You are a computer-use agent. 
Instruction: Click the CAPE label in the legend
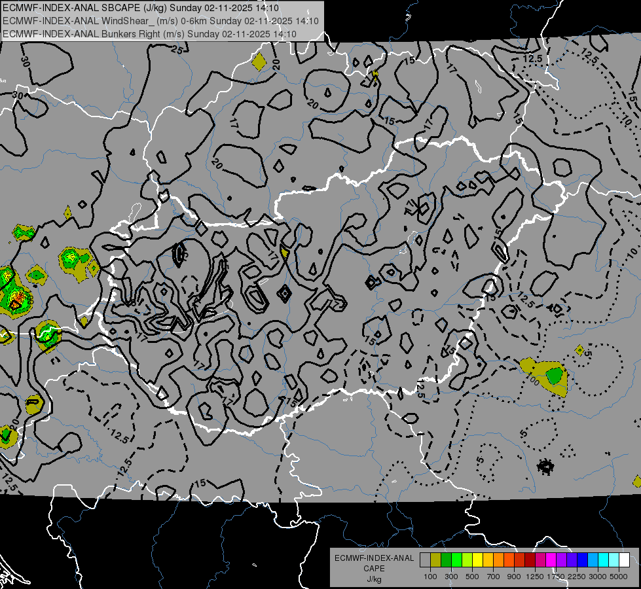point(374,568)
